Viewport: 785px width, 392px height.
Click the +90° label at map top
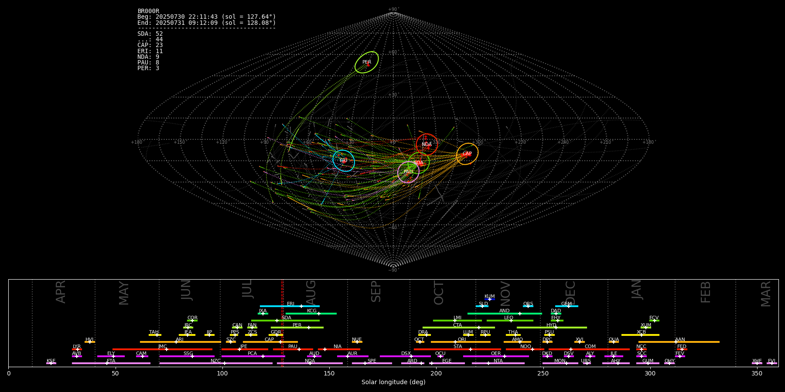pyautogui.click(x=393, y=9)
